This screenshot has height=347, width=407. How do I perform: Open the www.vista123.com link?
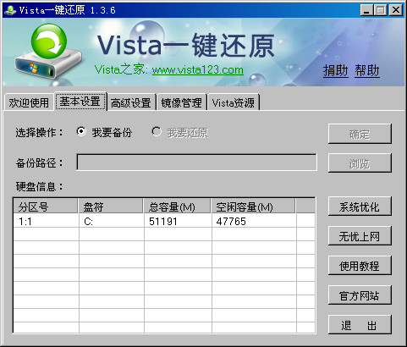pos(198,69)
